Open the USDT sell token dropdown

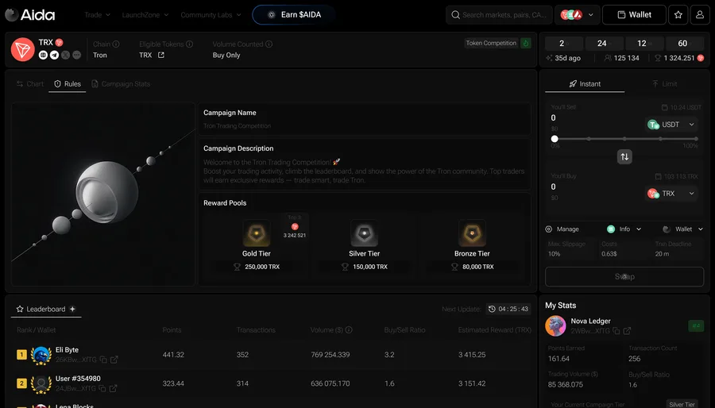pos(673,125)
